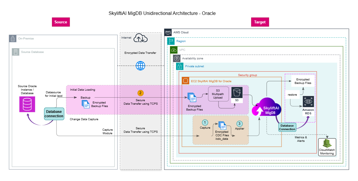358x181 pixels.
Task: Click the S3 bucket icon
Action: click(x=236, y=92)
